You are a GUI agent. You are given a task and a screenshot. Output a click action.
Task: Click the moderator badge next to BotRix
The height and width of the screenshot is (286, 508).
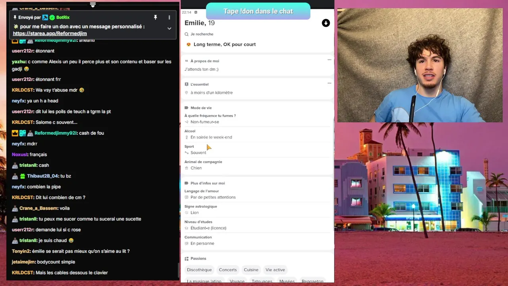tap(45, 17)
